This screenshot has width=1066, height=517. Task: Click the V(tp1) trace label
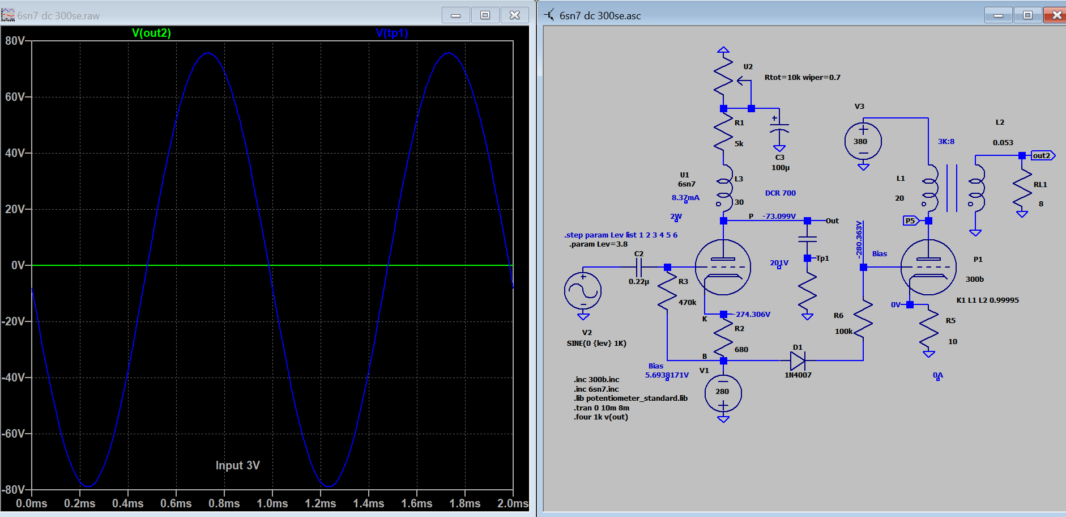point(392,33)
